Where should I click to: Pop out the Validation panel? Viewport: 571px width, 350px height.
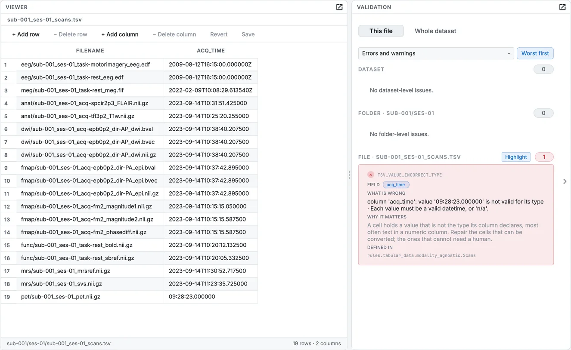pyautogui.click(x=562, y=7)
